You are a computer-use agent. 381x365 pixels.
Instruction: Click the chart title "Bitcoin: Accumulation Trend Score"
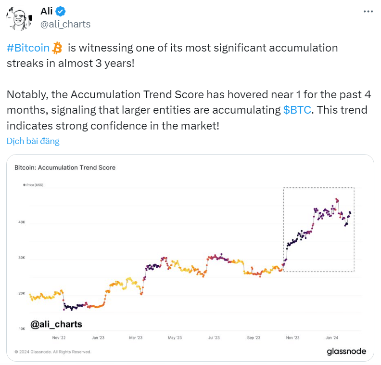pyautogui.click(x=65, y=168)
